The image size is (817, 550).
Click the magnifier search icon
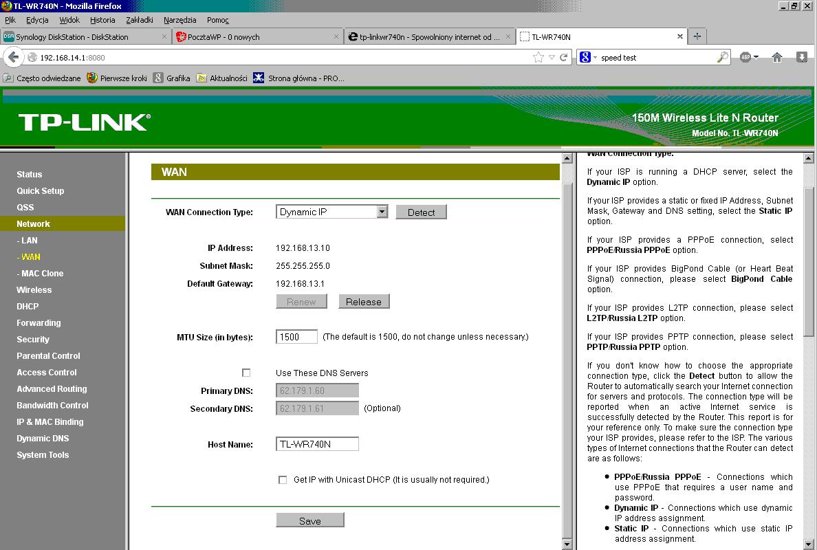click(722, 57)
